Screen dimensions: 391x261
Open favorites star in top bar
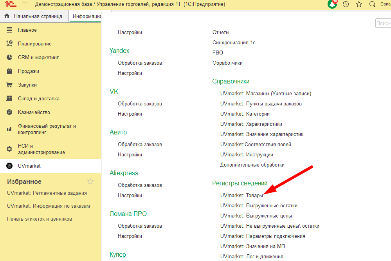tap(359, 4)
